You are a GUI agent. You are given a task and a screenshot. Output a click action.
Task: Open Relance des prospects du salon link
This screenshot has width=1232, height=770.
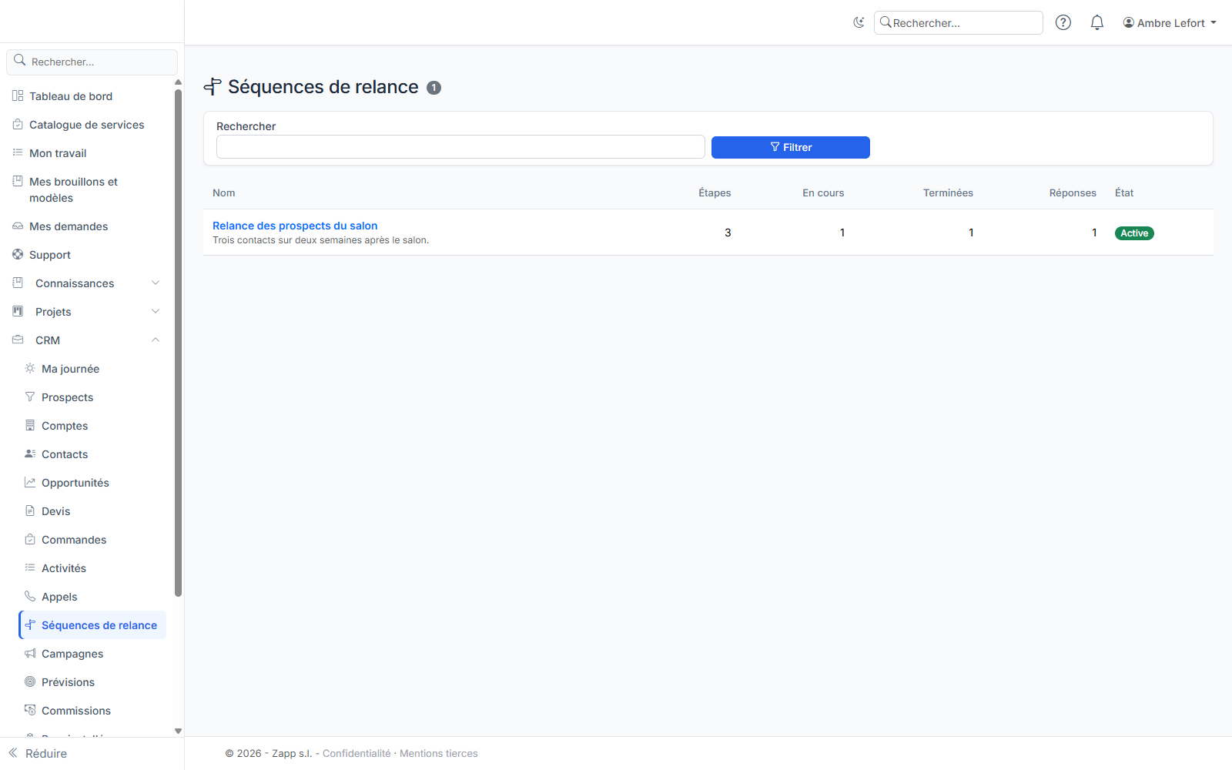click(295, 226)
